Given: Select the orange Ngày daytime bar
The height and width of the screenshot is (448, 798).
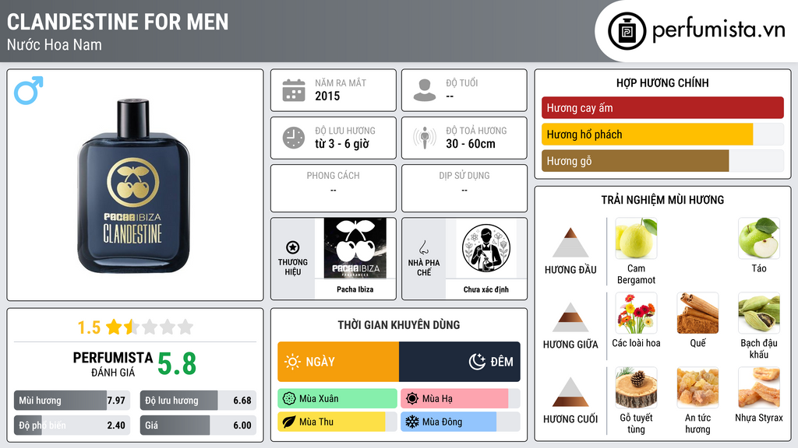Looking at the screenshot, I should (x=338, y=362).
